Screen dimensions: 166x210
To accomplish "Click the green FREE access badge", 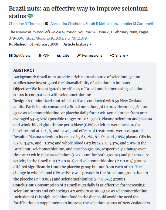I will [x=30, y=16].
